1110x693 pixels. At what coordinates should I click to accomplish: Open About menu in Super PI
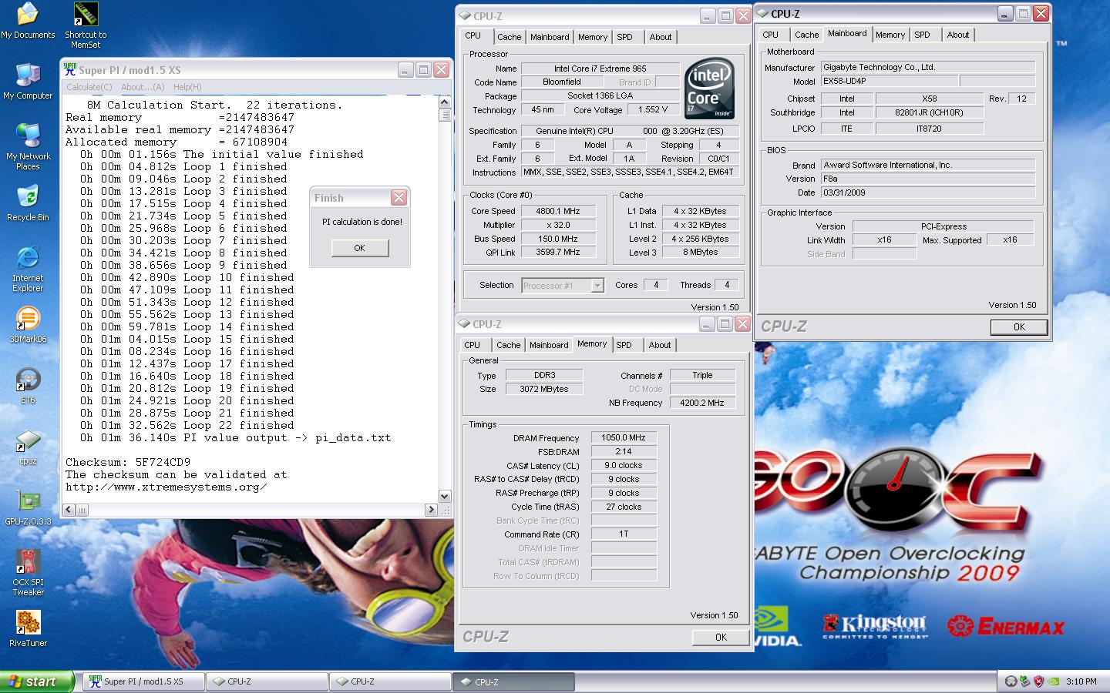143,87
